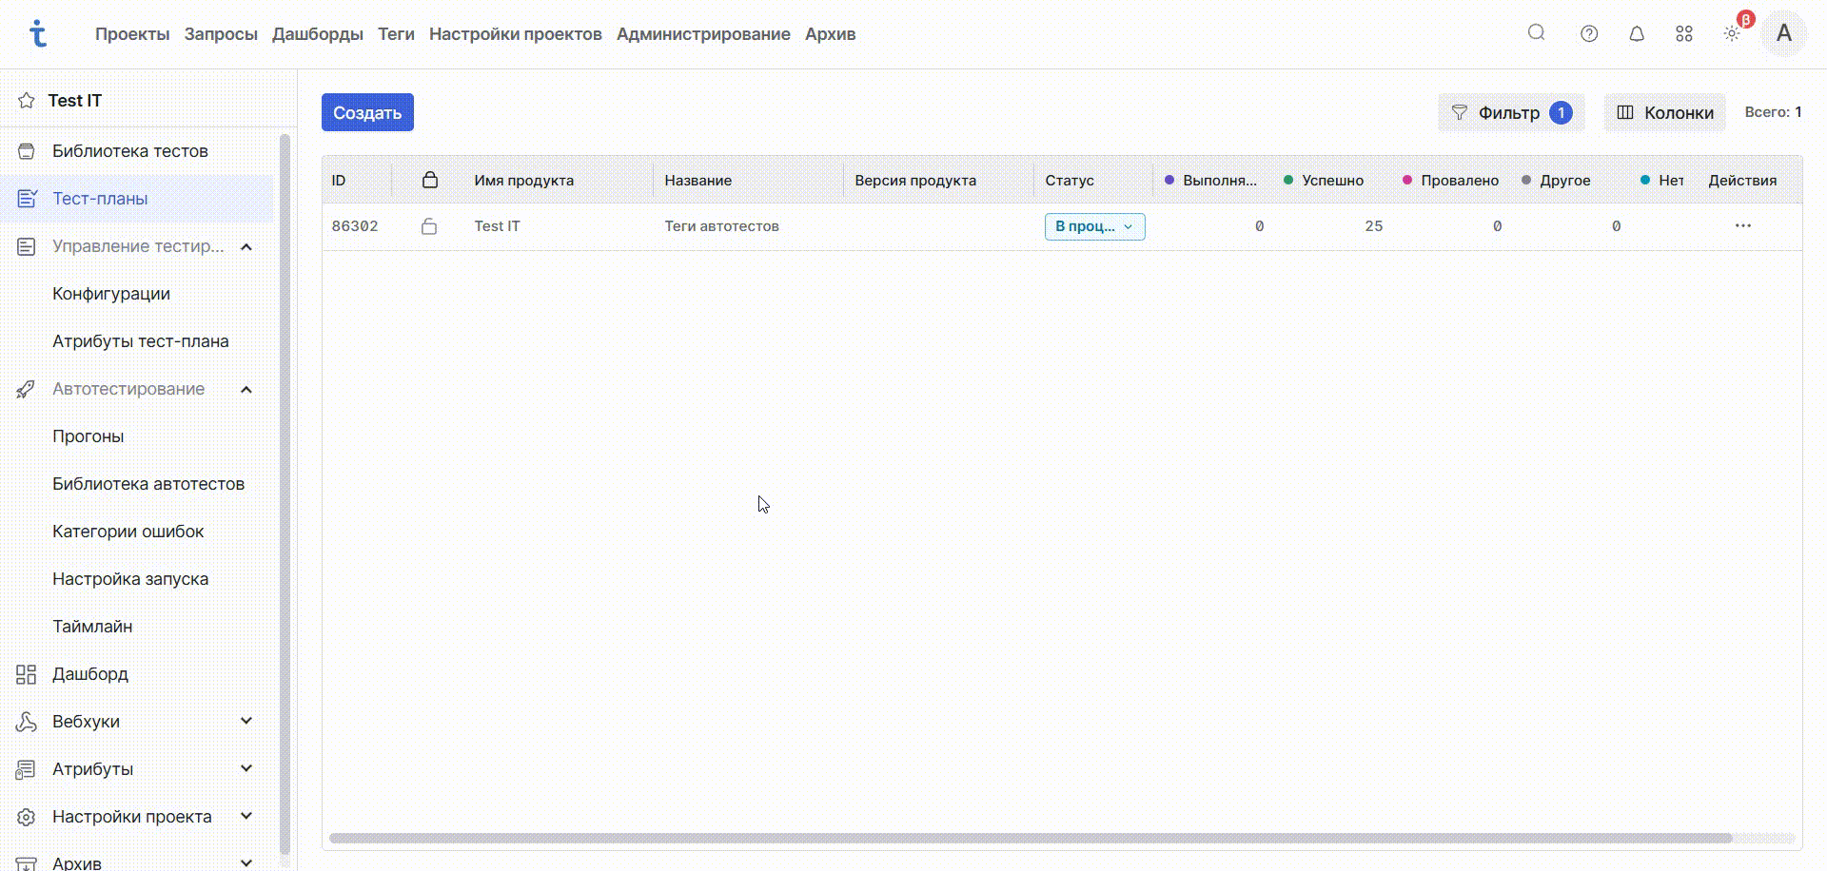Screen dimensions: 1827x871
Task: Click the Test IT product name cell
Action: [x=498, y=226]
